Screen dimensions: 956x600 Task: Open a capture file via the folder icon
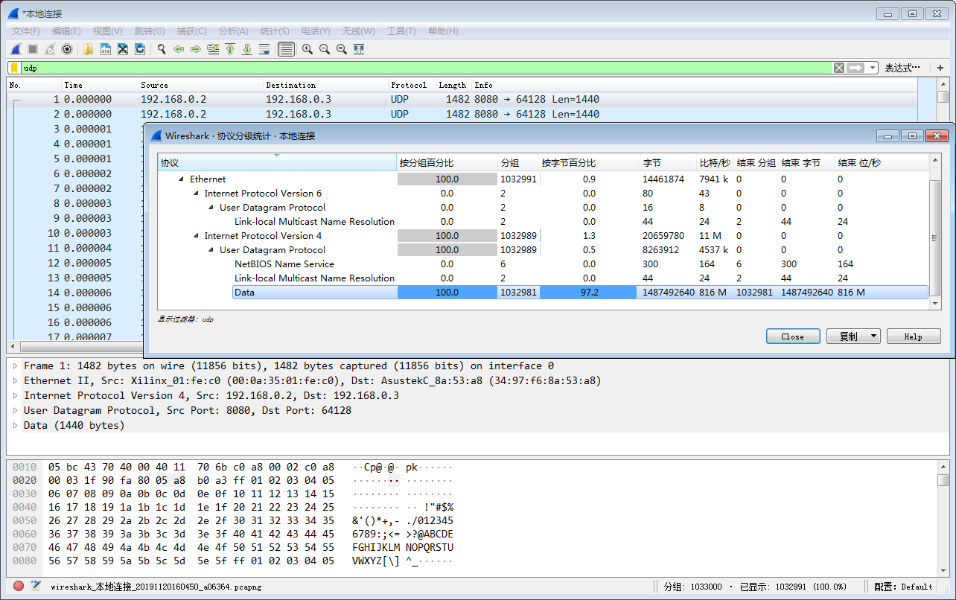click(x=88, y=49)
